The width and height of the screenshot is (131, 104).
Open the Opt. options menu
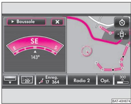105,80
